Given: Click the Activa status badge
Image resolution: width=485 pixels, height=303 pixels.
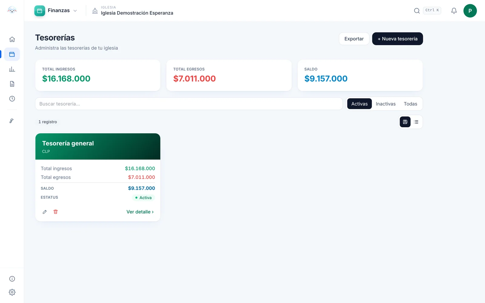Looking at the screenshot, I should click(x=143, y=198).
